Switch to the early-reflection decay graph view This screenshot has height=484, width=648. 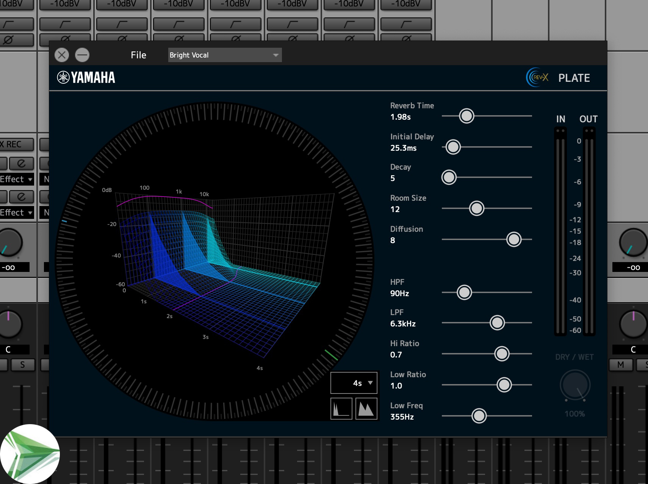[x=341, y=409]
